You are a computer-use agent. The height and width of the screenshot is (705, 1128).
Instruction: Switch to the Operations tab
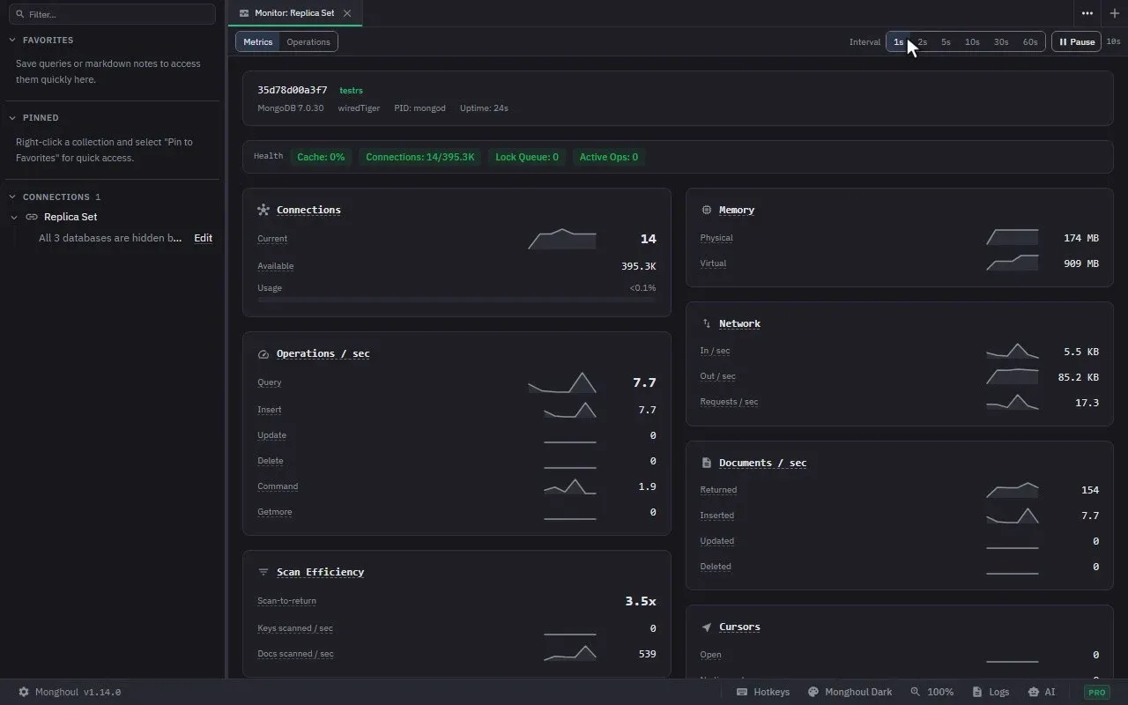[x=308, y=41]
